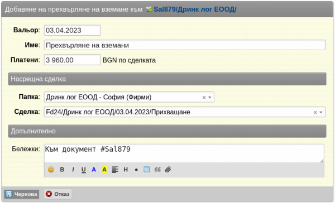Screen dimensions: 335x203
Task: Insert heading with the H icon
Action: (x=126, y=170)
